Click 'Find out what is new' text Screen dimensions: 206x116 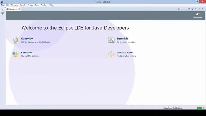[126, 56]
